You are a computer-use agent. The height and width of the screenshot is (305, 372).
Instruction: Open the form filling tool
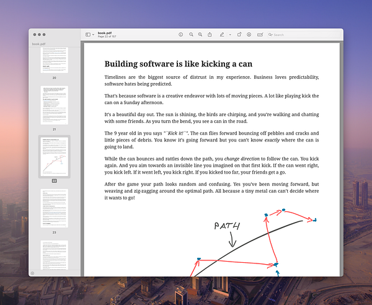point(260,35)
